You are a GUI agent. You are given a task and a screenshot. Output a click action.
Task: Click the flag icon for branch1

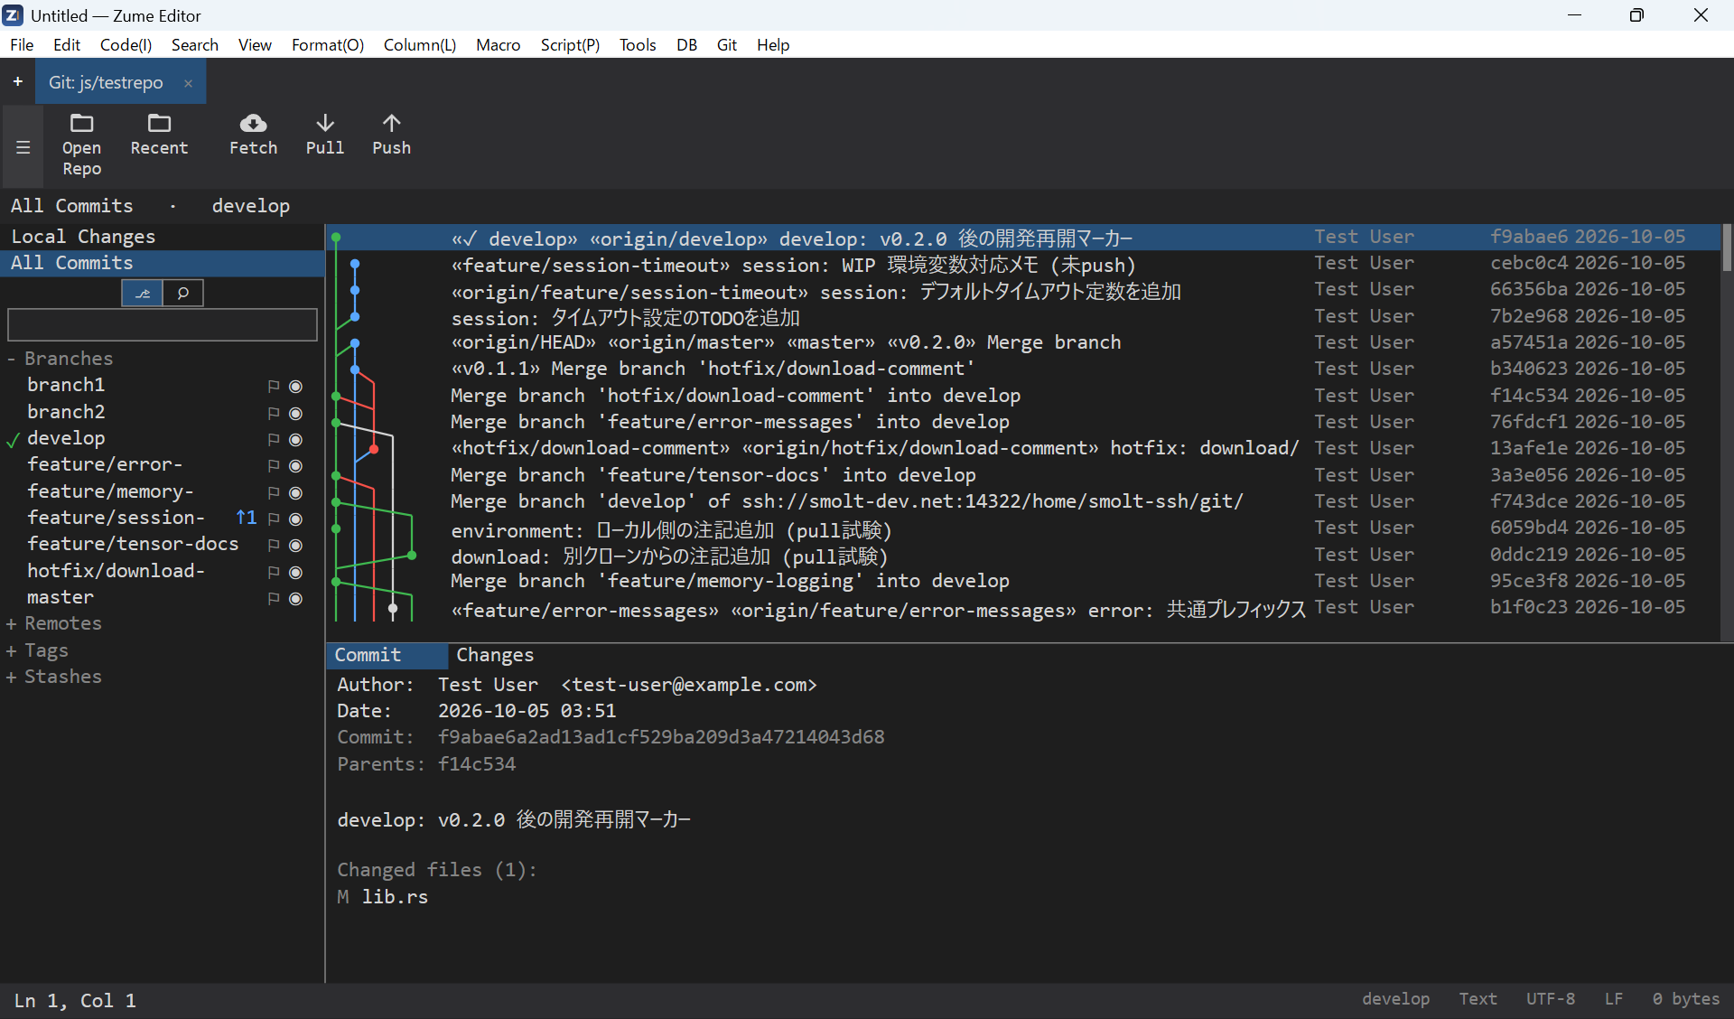pyautogui.click(x=274, y=386)
